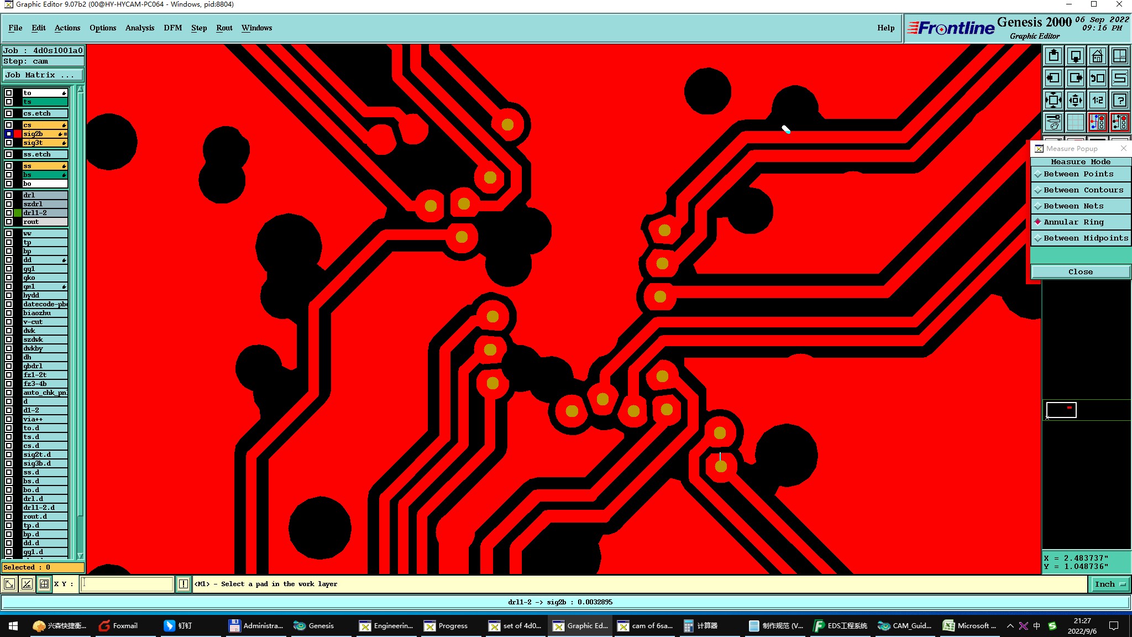
Task: Click the pan left view icon
Action: tap(1054, 78)
